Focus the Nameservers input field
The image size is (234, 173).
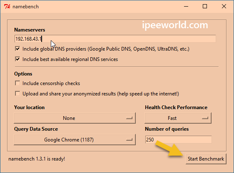coord(115,39)
